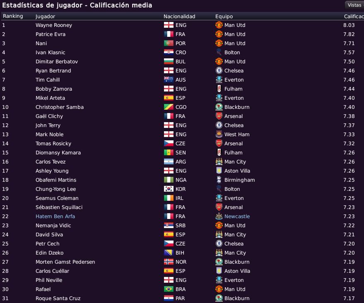Click West Ham badge in Mark Noble row
Image resolution: width=364 pixels, height=303 pixels.
tap(219, 135)
